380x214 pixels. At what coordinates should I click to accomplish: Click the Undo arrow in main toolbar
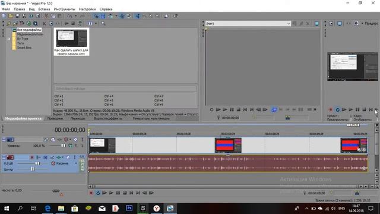(x=70, y=16)
